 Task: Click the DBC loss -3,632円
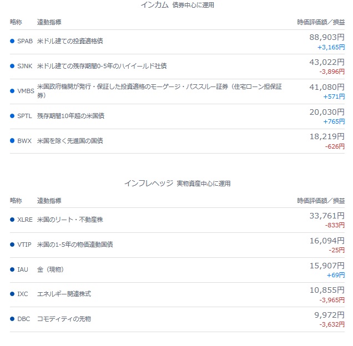coord(332,325)
